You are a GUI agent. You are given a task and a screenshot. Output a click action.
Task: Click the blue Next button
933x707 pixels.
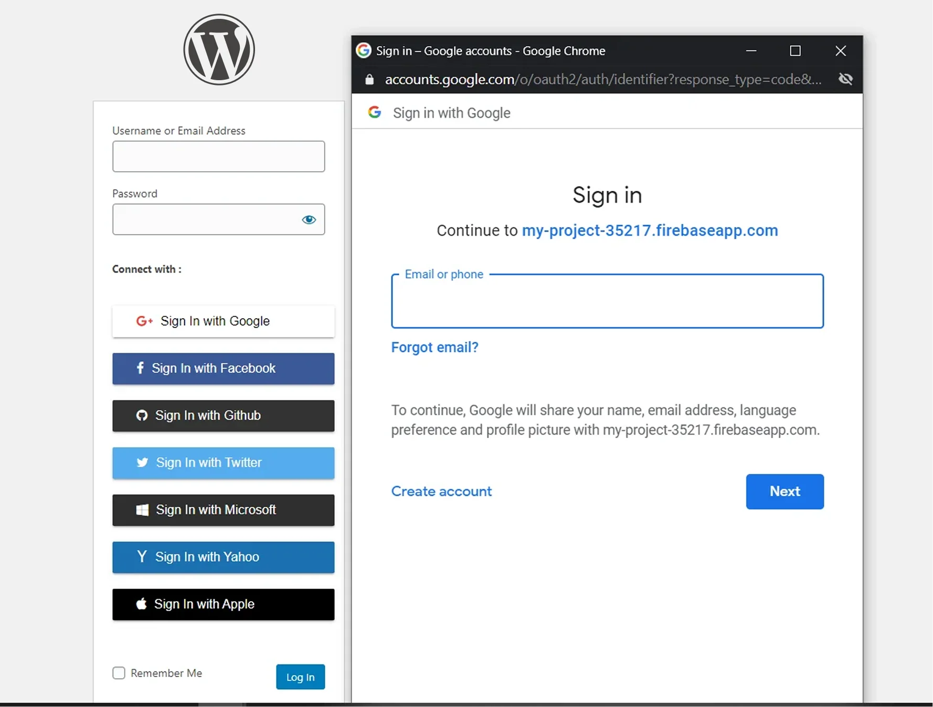(x=785, y=492)
